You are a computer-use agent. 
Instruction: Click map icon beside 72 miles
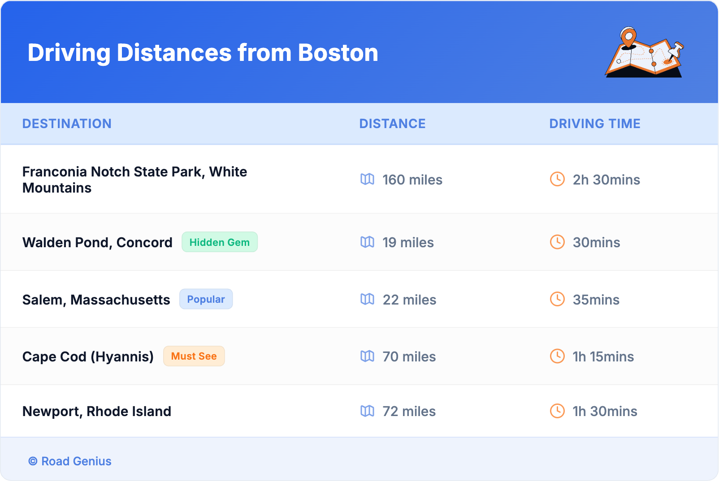367,411
